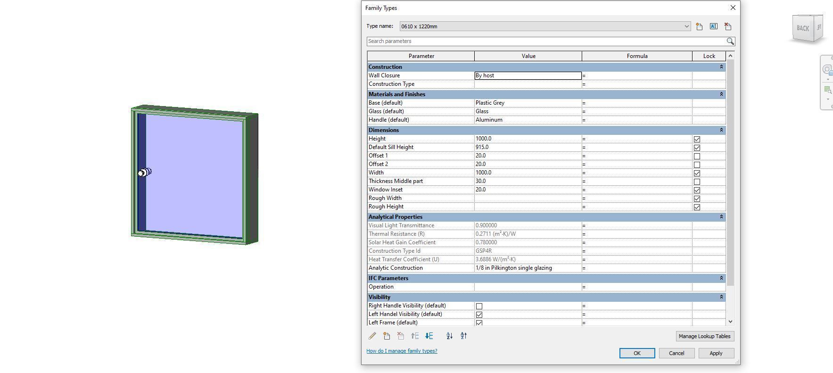This screenshot has height=373, width=833.
Task: Click the Move Parameter Down icon
Action: click(429, 336)
